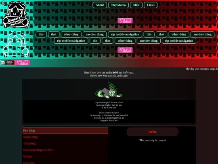Click the small Riako's apartment complex badge

8,63
